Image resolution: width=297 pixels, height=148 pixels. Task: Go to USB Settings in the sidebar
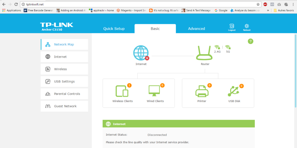[x=64, y=81]
